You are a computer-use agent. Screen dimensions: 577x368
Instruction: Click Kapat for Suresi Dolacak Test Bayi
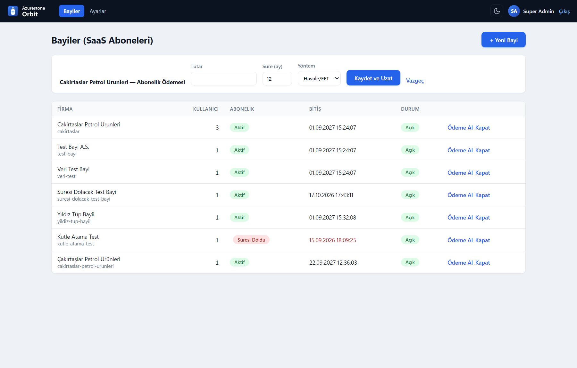482,195
